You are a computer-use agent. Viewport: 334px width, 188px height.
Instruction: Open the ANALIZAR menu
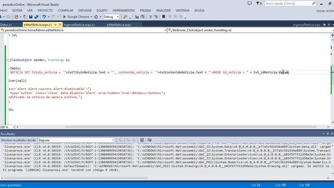163,10
